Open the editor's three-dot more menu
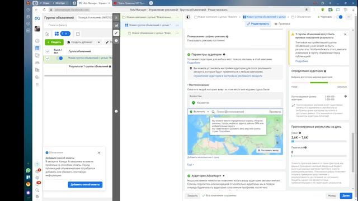Image resolution: width=358 pixels, height=201 pixels. pyautogui.click(x=349, y=17)
